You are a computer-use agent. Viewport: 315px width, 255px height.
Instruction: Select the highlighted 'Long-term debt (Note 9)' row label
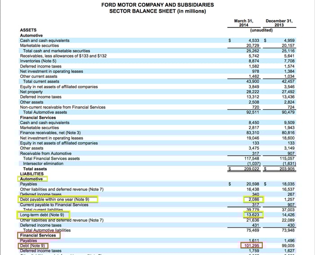pyautogui.click(x=42, y=215)
